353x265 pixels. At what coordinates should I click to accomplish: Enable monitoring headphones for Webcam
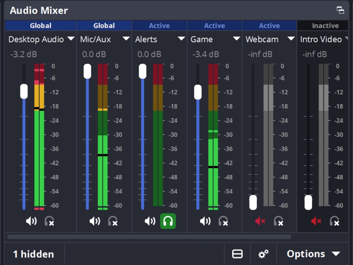tap(278, 221)
